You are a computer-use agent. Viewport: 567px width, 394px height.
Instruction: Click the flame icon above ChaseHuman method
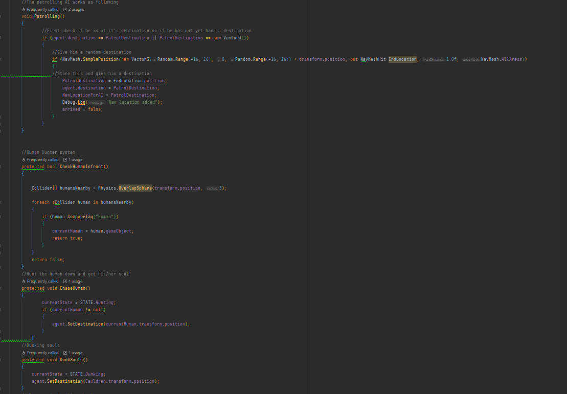[x=24, y=281]
